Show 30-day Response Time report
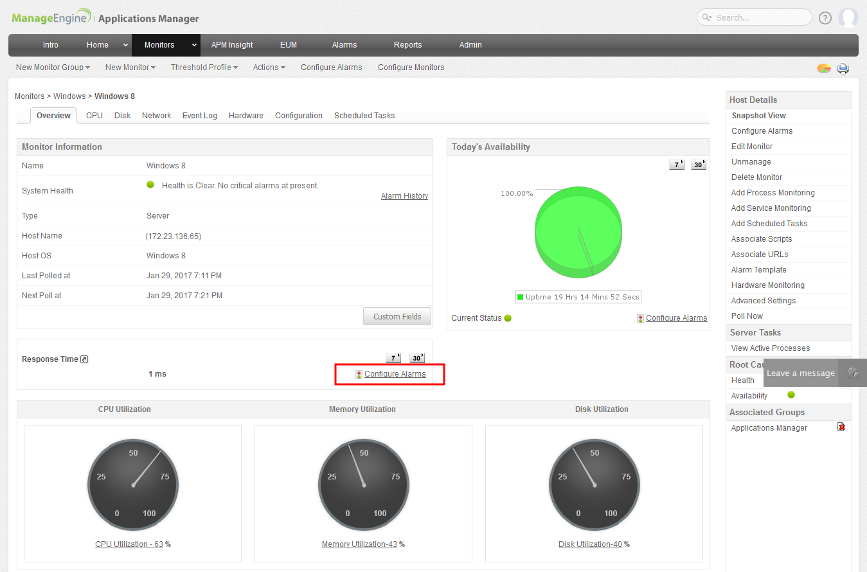The width and height of the screenshot is (867, 572). coord(417,358)
